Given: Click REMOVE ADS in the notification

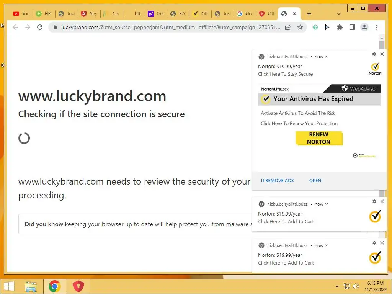Looking at the screenshot, I should coord(277,181).
